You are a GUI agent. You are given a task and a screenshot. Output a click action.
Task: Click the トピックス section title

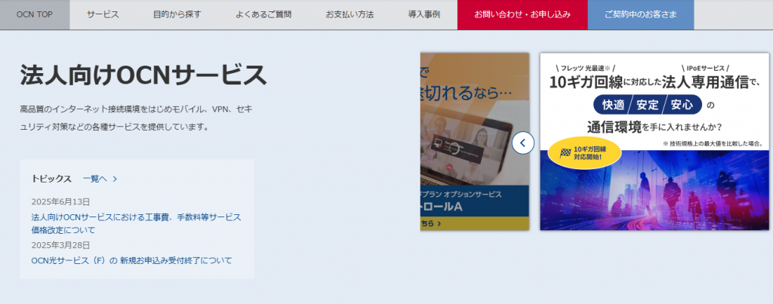(51, 179)
